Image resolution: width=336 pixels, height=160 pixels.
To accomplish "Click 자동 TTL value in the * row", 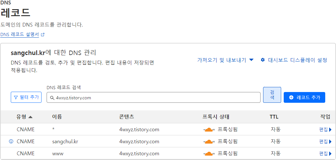I will [x=275, y=129].
